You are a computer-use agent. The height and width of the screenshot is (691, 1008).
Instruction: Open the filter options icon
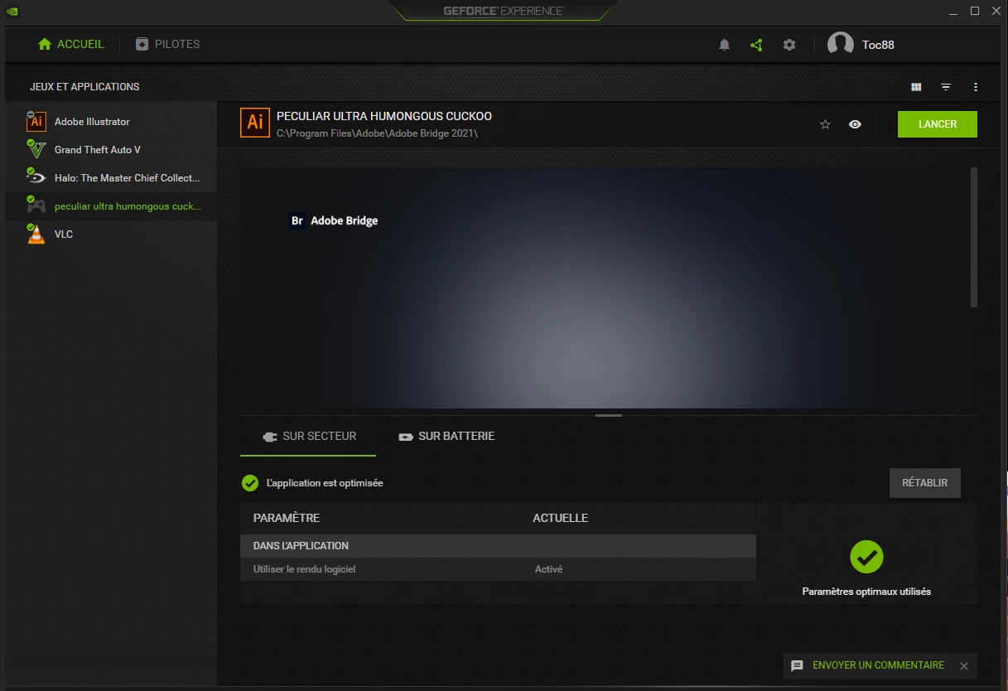tap(946, 87)
